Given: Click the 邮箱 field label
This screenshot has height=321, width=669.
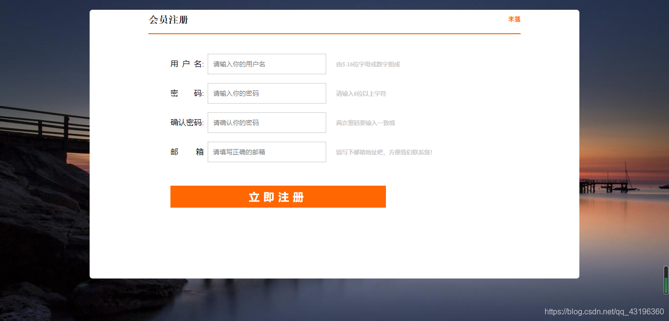Looking at the screenshot, I should tap(187, 152).
